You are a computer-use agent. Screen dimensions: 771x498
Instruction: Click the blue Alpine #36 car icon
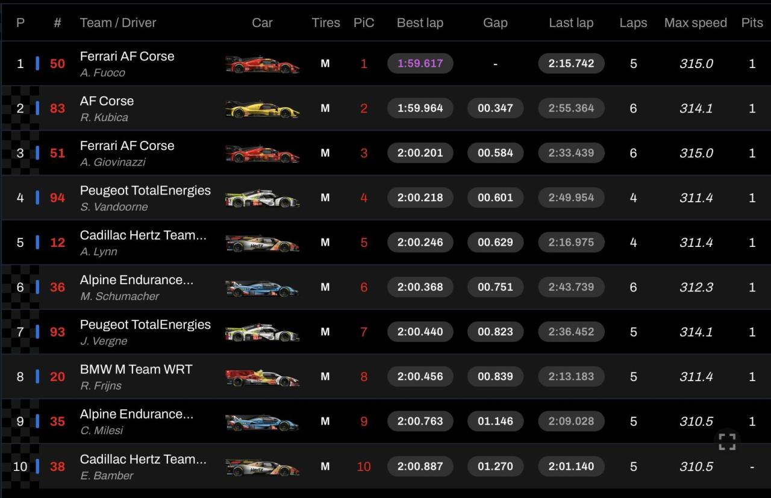262,288
